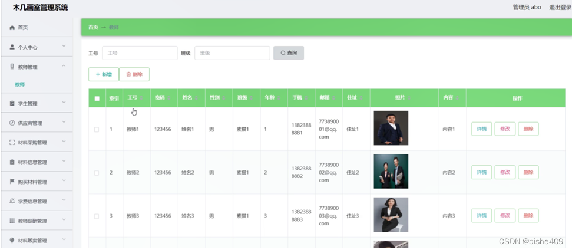Check the checkbox for row 教师1
572x250 pixels.
[97, 130]
